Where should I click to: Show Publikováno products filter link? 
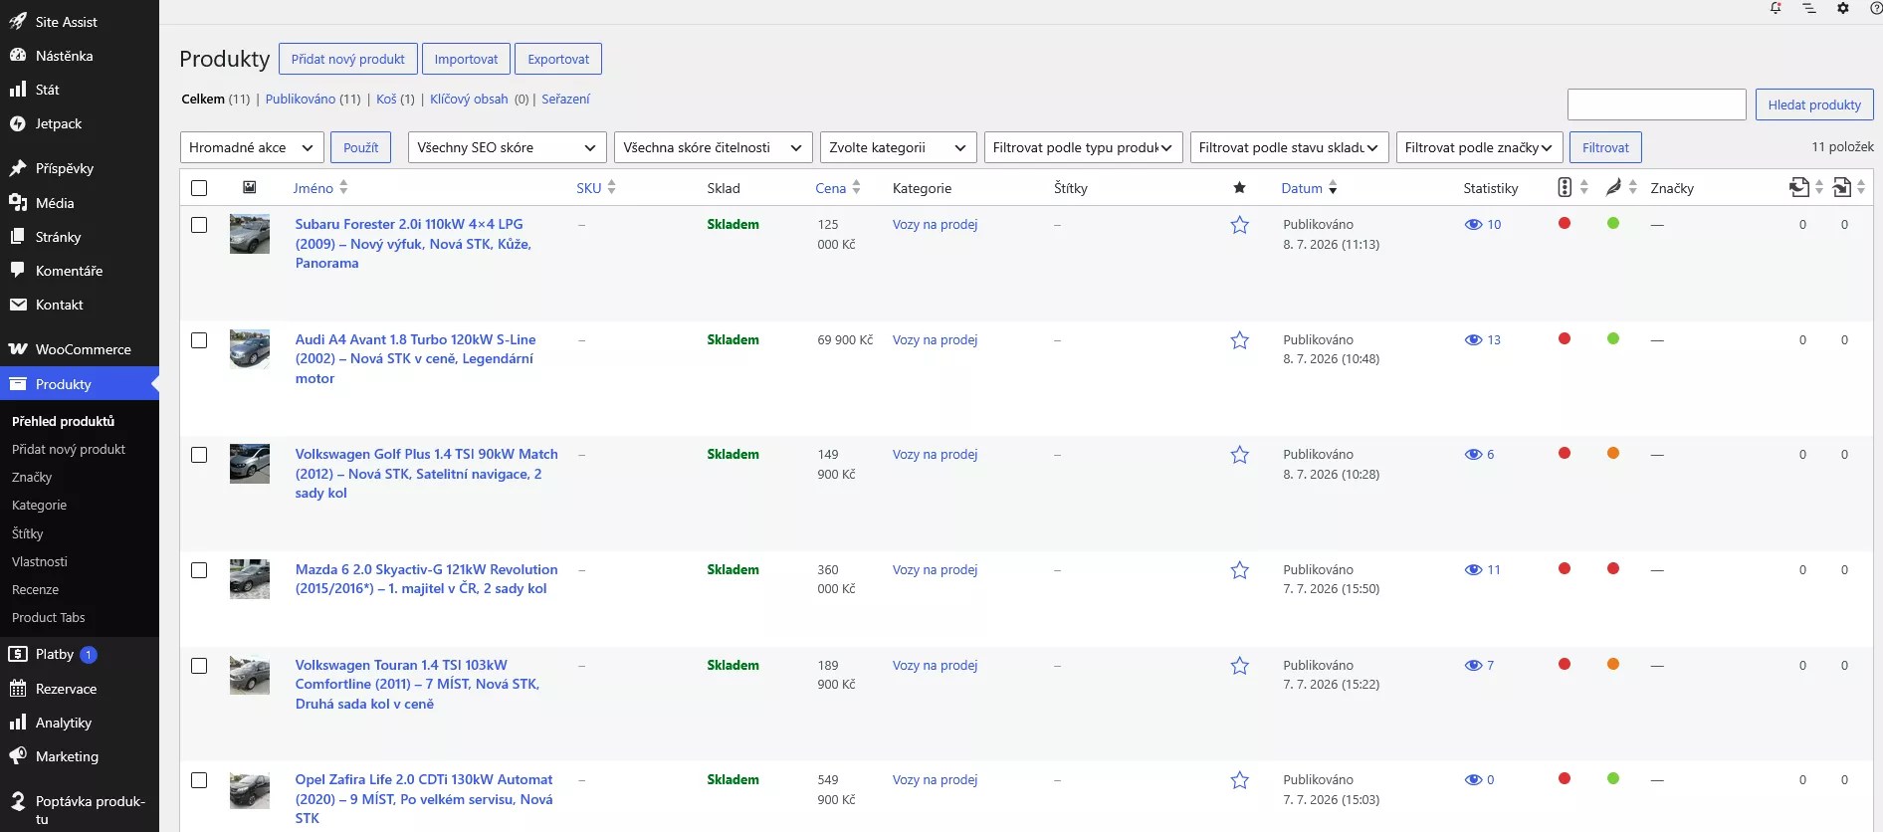(301, 99)
